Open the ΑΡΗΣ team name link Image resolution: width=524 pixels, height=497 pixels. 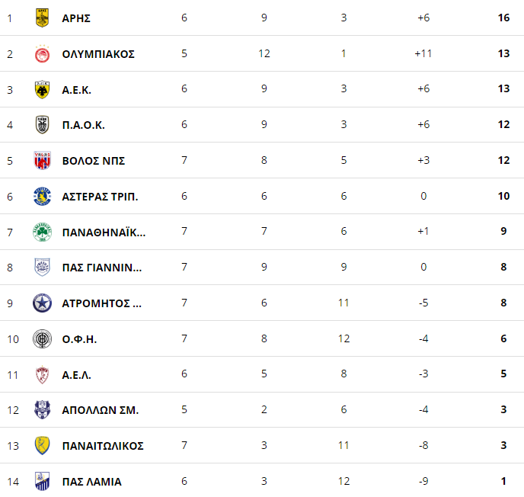76,18
